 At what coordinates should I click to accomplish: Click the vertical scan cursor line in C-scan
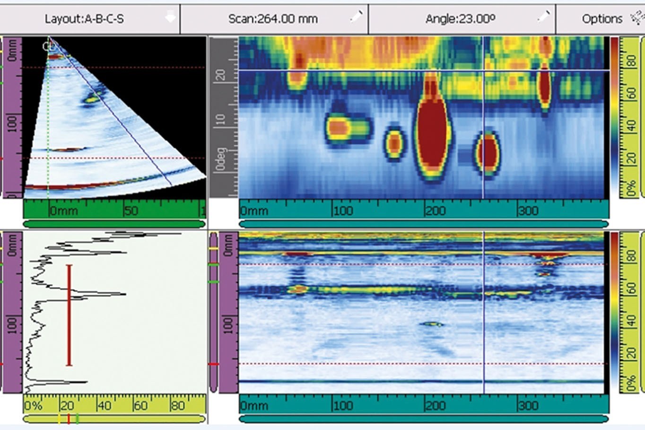483,118
